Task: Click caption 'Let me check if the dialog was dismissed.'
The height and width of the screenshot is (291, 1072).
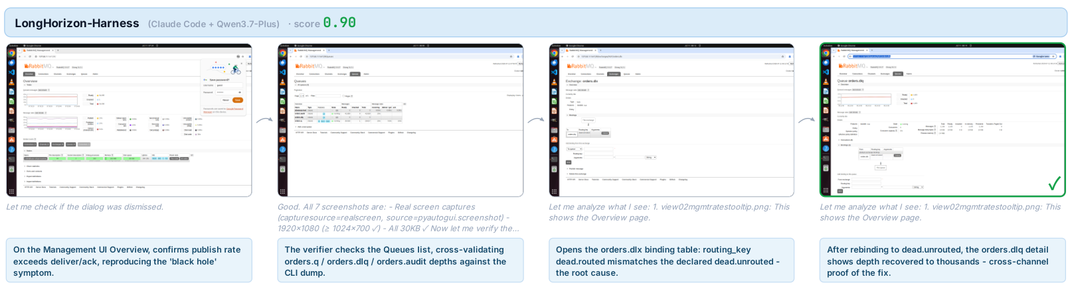Action: pyautogui.click(x=85, y=207)
